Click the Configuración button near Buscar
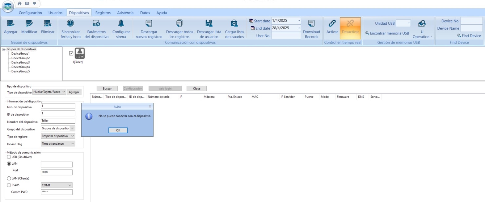 point(133,89)
